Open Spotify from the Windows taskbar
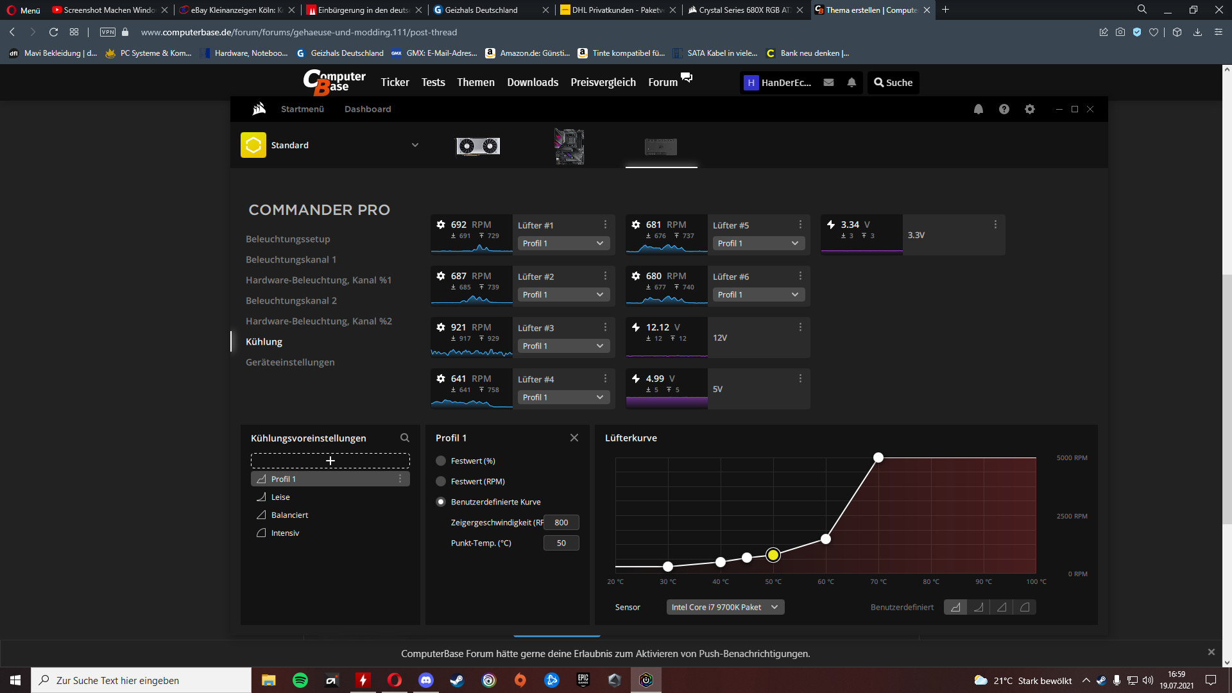The image size is (1232, 693). (x=300, y=680)
